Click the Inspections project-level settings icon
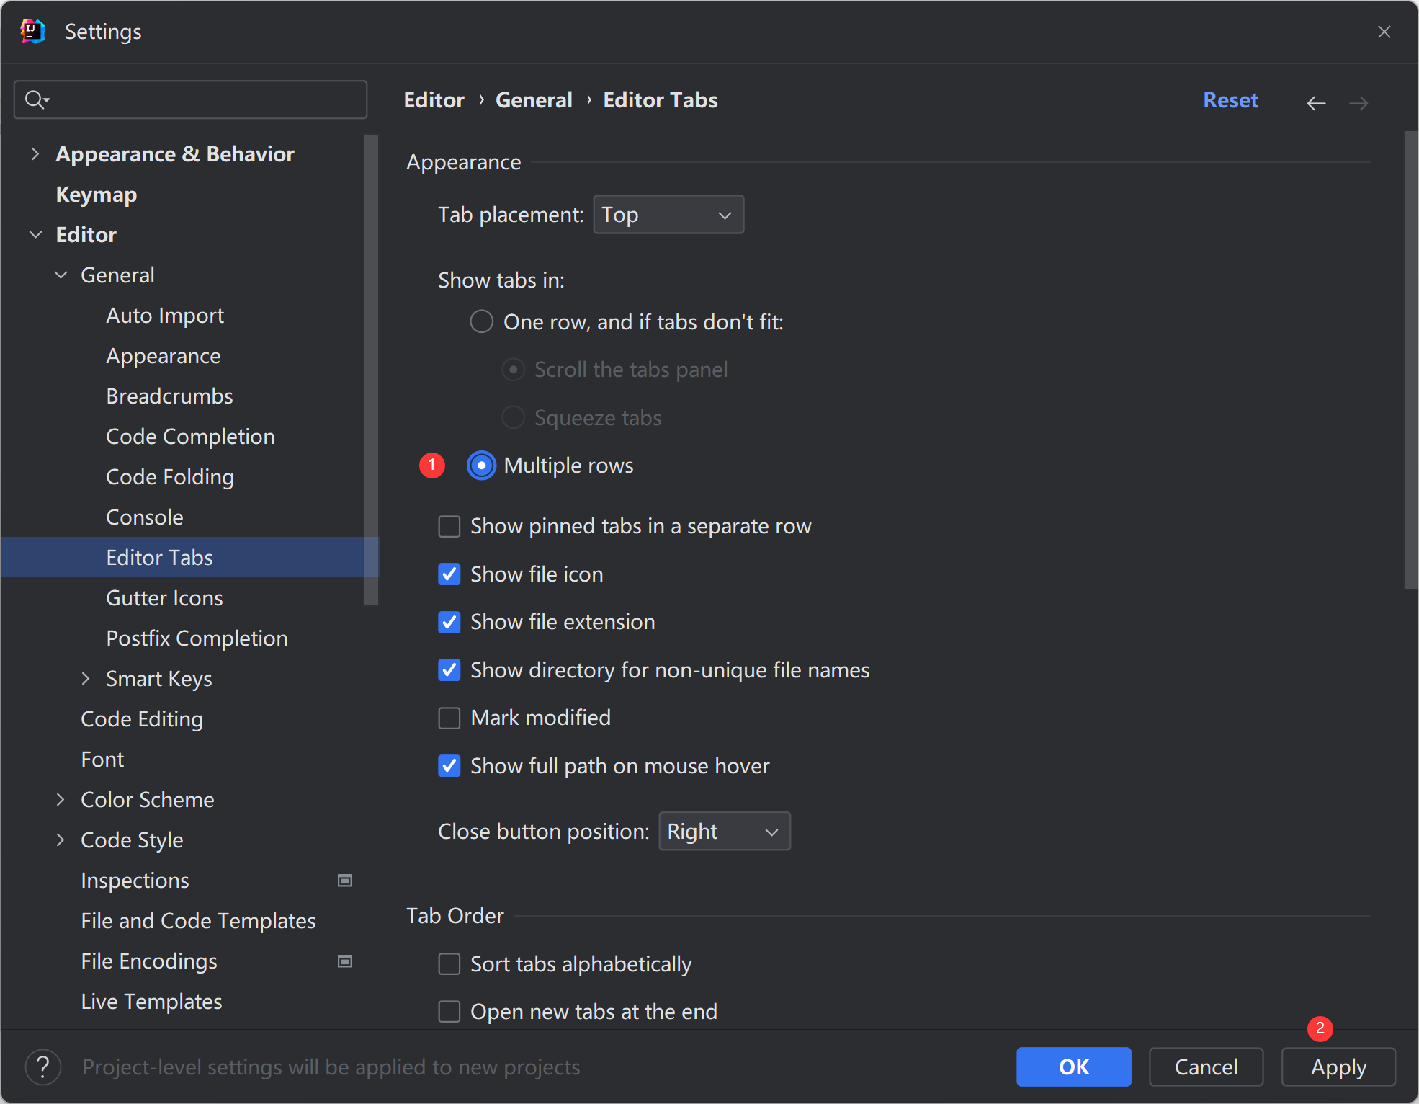1419x1104 pixels. 345,880
